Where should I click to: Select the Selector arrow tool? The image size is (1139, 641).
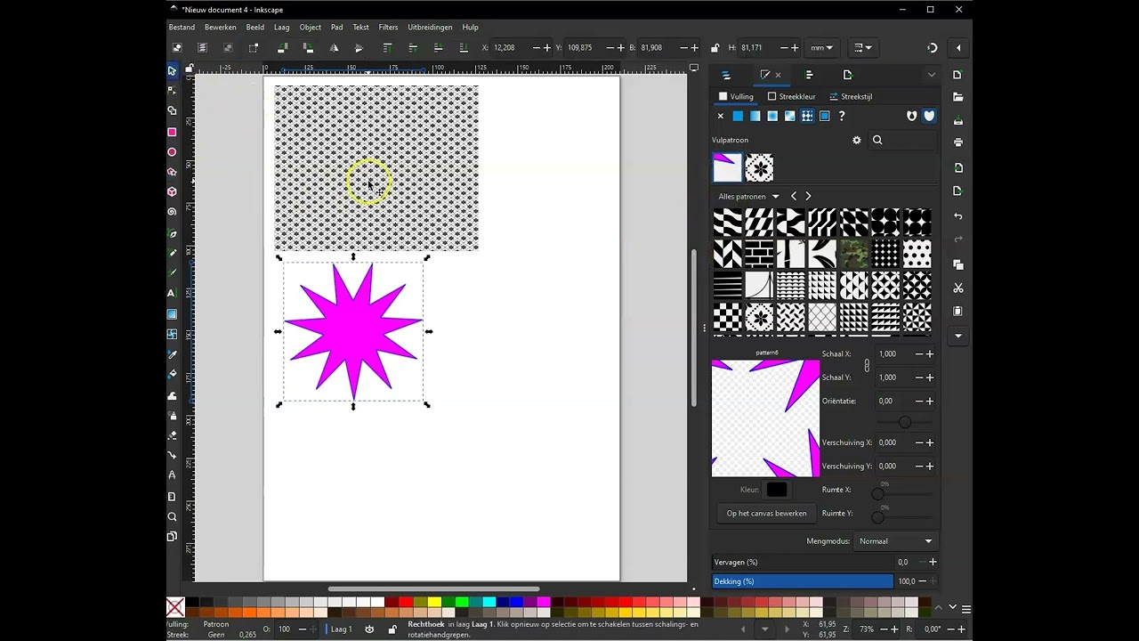tap(172, 70)
